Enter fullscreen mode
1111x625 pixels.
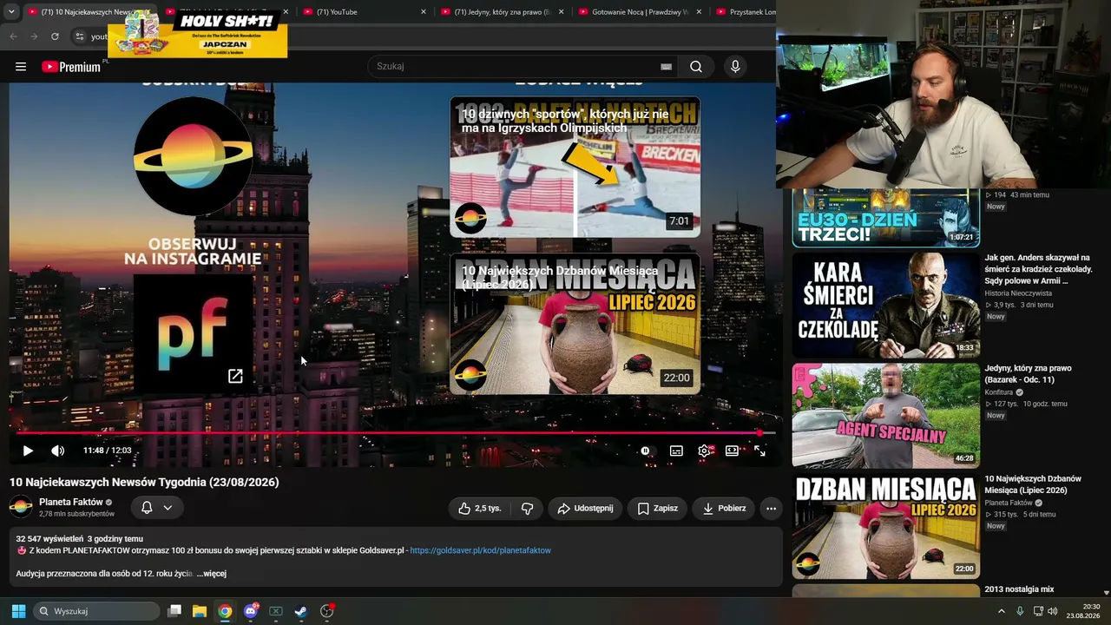759,451
